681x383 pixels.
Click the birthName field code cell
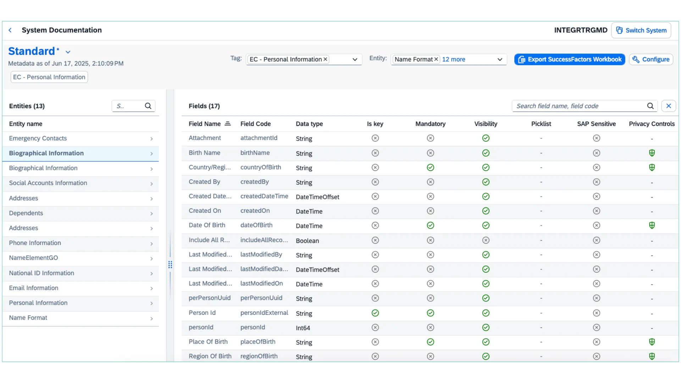click(x=255, y=153)
